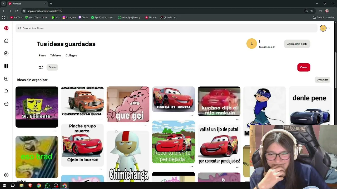The height and width of the screenshot is (189, 337).
Task: Switch to the Tableros tab
Action: click(x=56, y=55)
